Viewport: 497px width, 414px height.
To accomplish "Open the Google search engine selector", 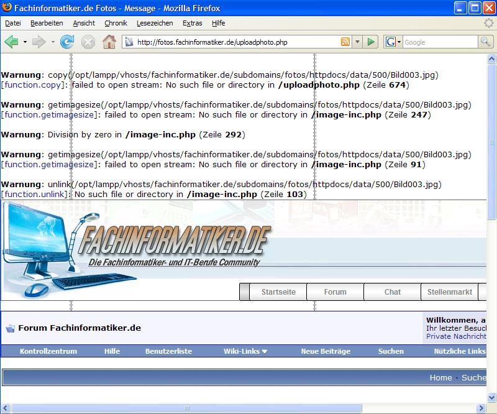I will tap(393, 42).
